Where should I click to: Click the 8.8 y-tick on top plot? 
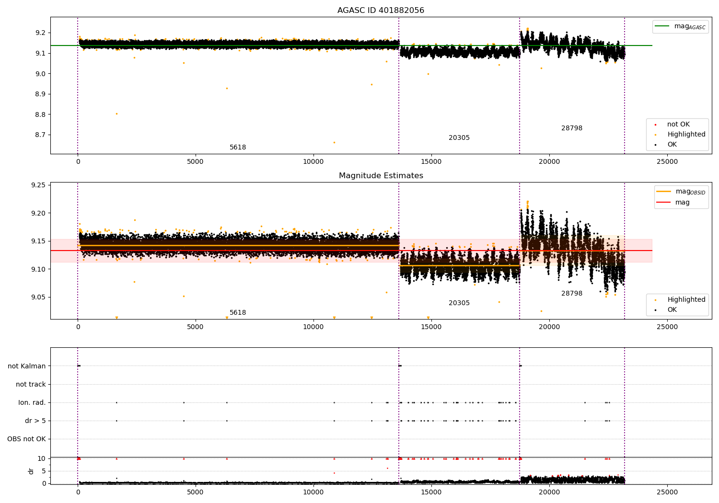(x=40, y=115)
